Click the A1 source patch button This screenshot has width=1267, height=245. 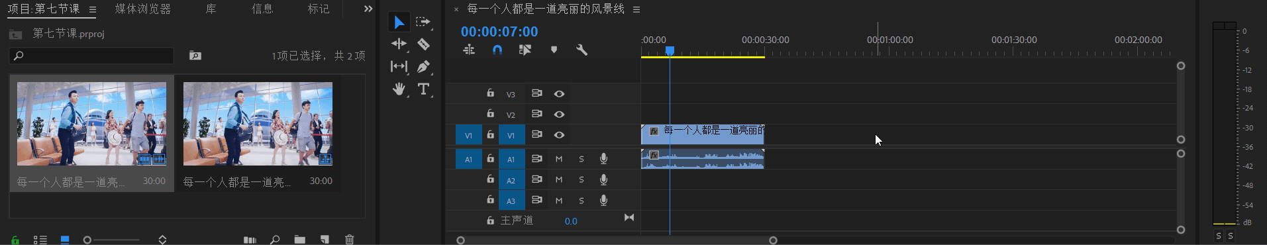click(x=468, y=159)
